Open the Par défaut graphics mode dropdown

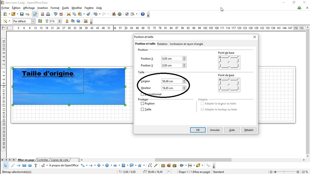tap(33, 21)
